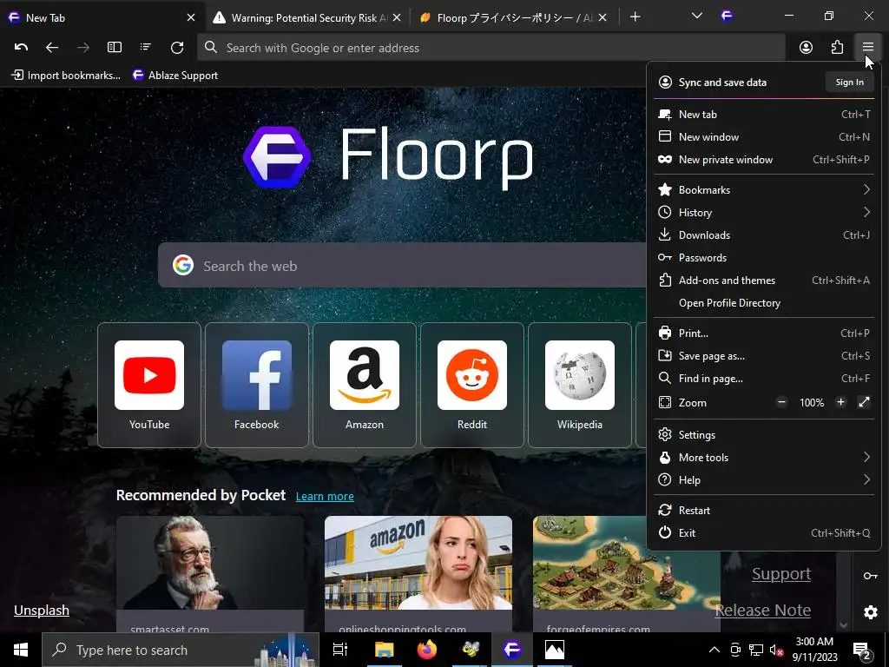Open Windows Start menu
The image size is (889, 667).
[x=21, y=650]
